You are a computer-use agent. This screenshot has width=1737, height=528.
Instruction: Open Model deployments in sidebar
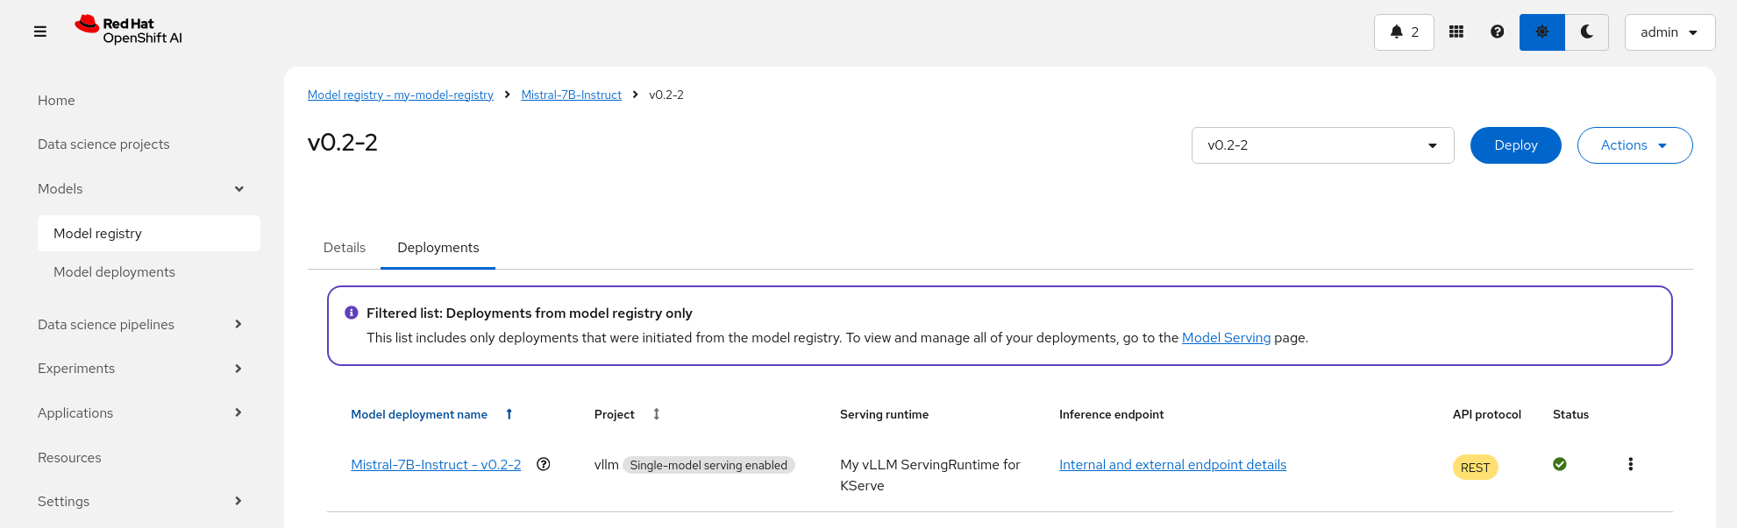click(114, 272)
